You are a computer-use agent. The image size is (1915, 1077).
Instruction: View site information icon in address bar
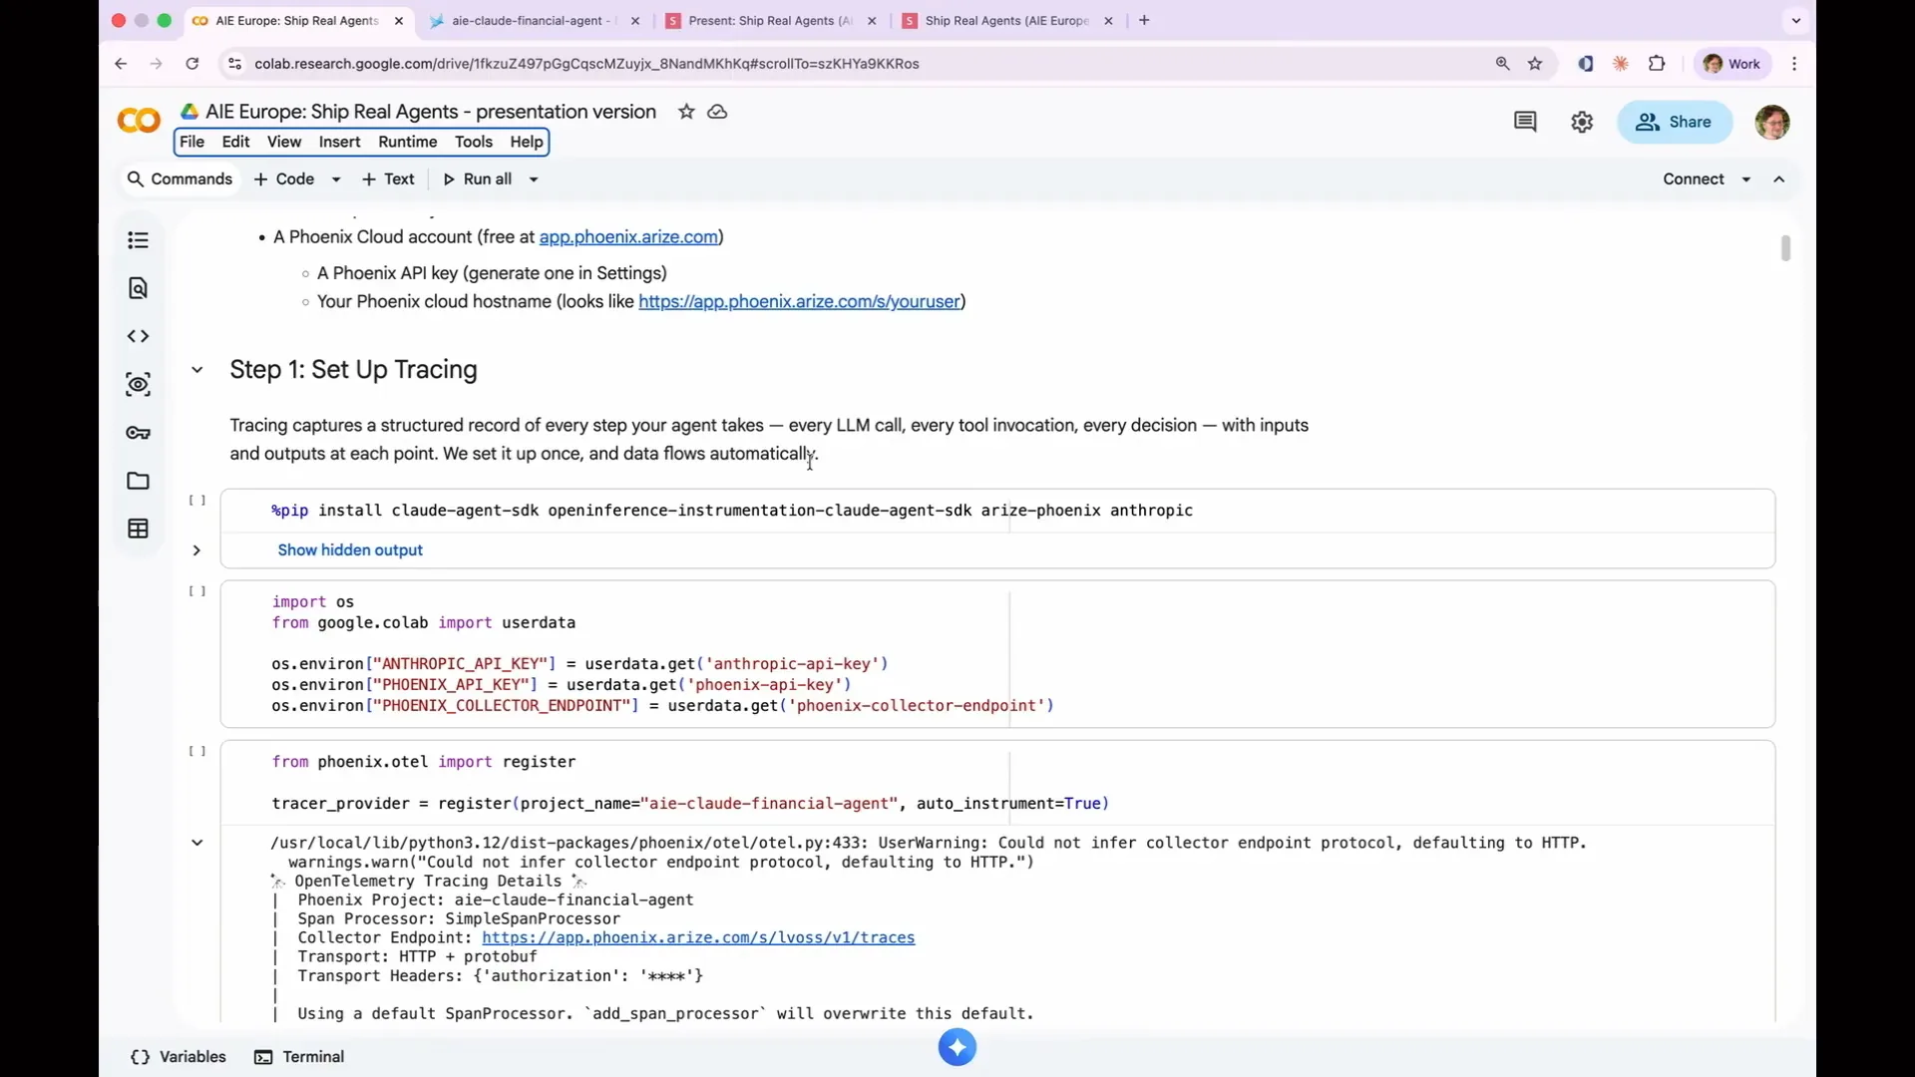tap(234, 64)
